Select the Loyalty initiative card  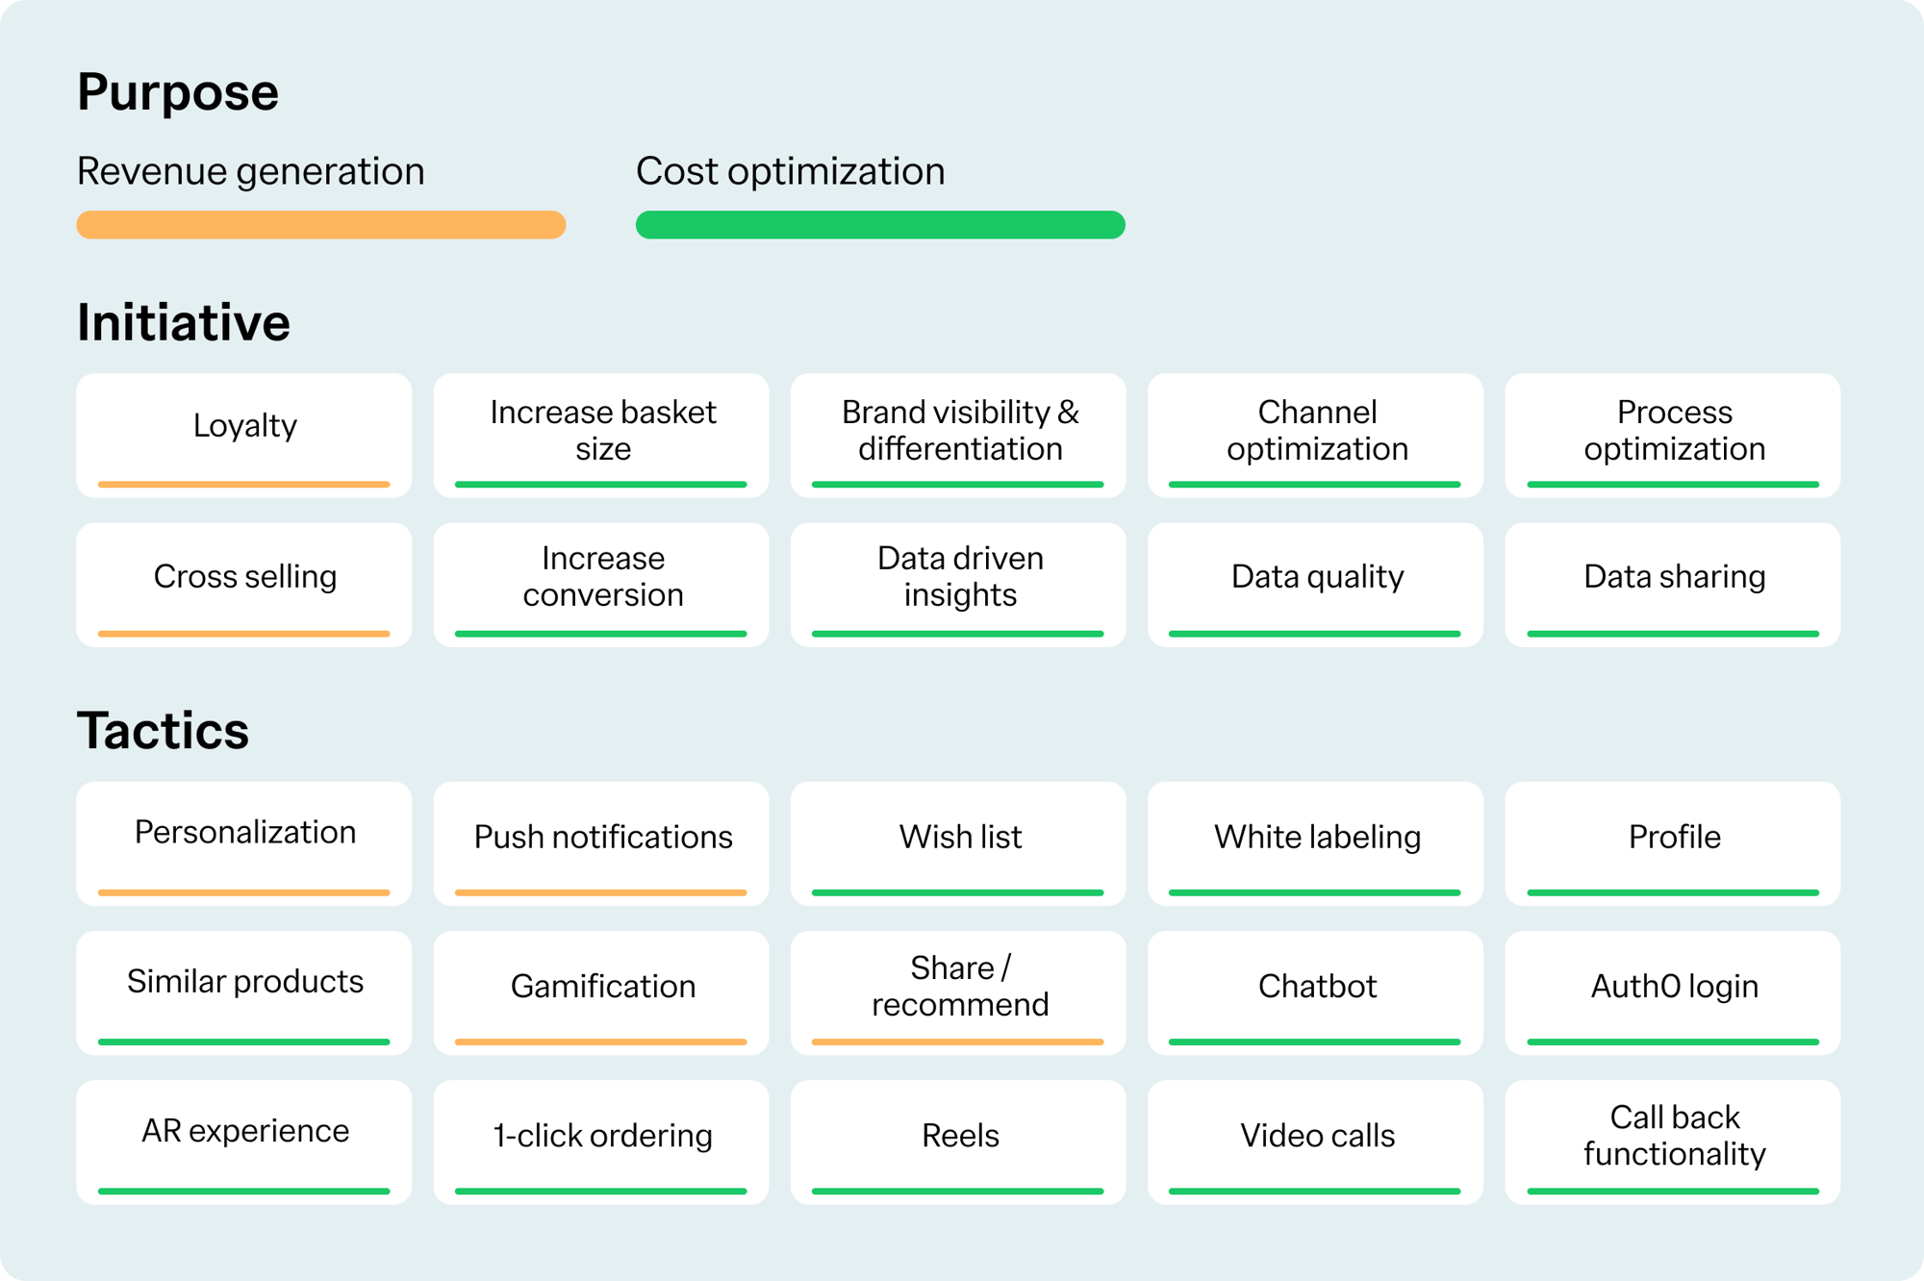tap(244, 435)
